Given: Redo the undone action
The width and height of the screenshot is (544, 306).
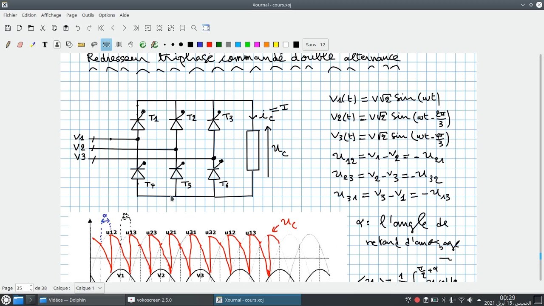Looking at the screenshot, I should click(x=89, y=28).
